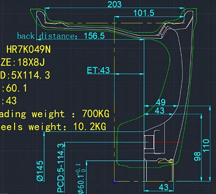Click the blue origin circle marker

click(114, 181)
